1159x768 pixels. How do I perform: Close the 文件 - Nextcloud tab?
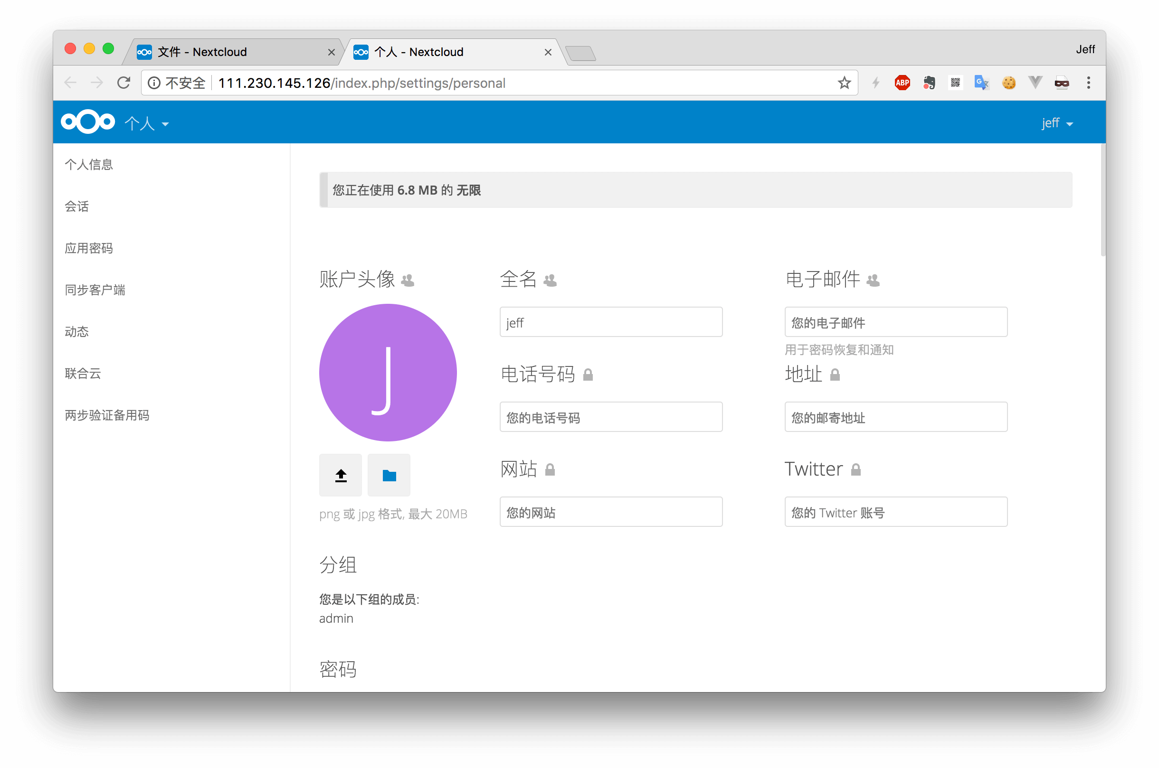click(332, 52)
